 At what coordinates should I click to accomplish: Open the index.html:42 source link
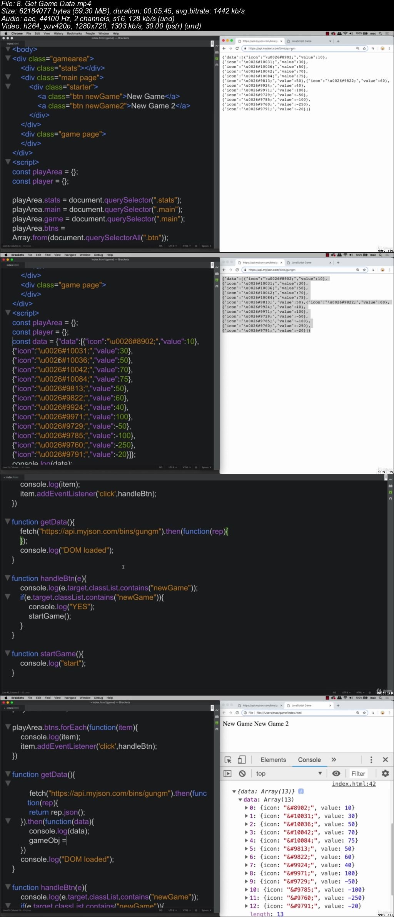pyautogui.click(x=354, y=783)
